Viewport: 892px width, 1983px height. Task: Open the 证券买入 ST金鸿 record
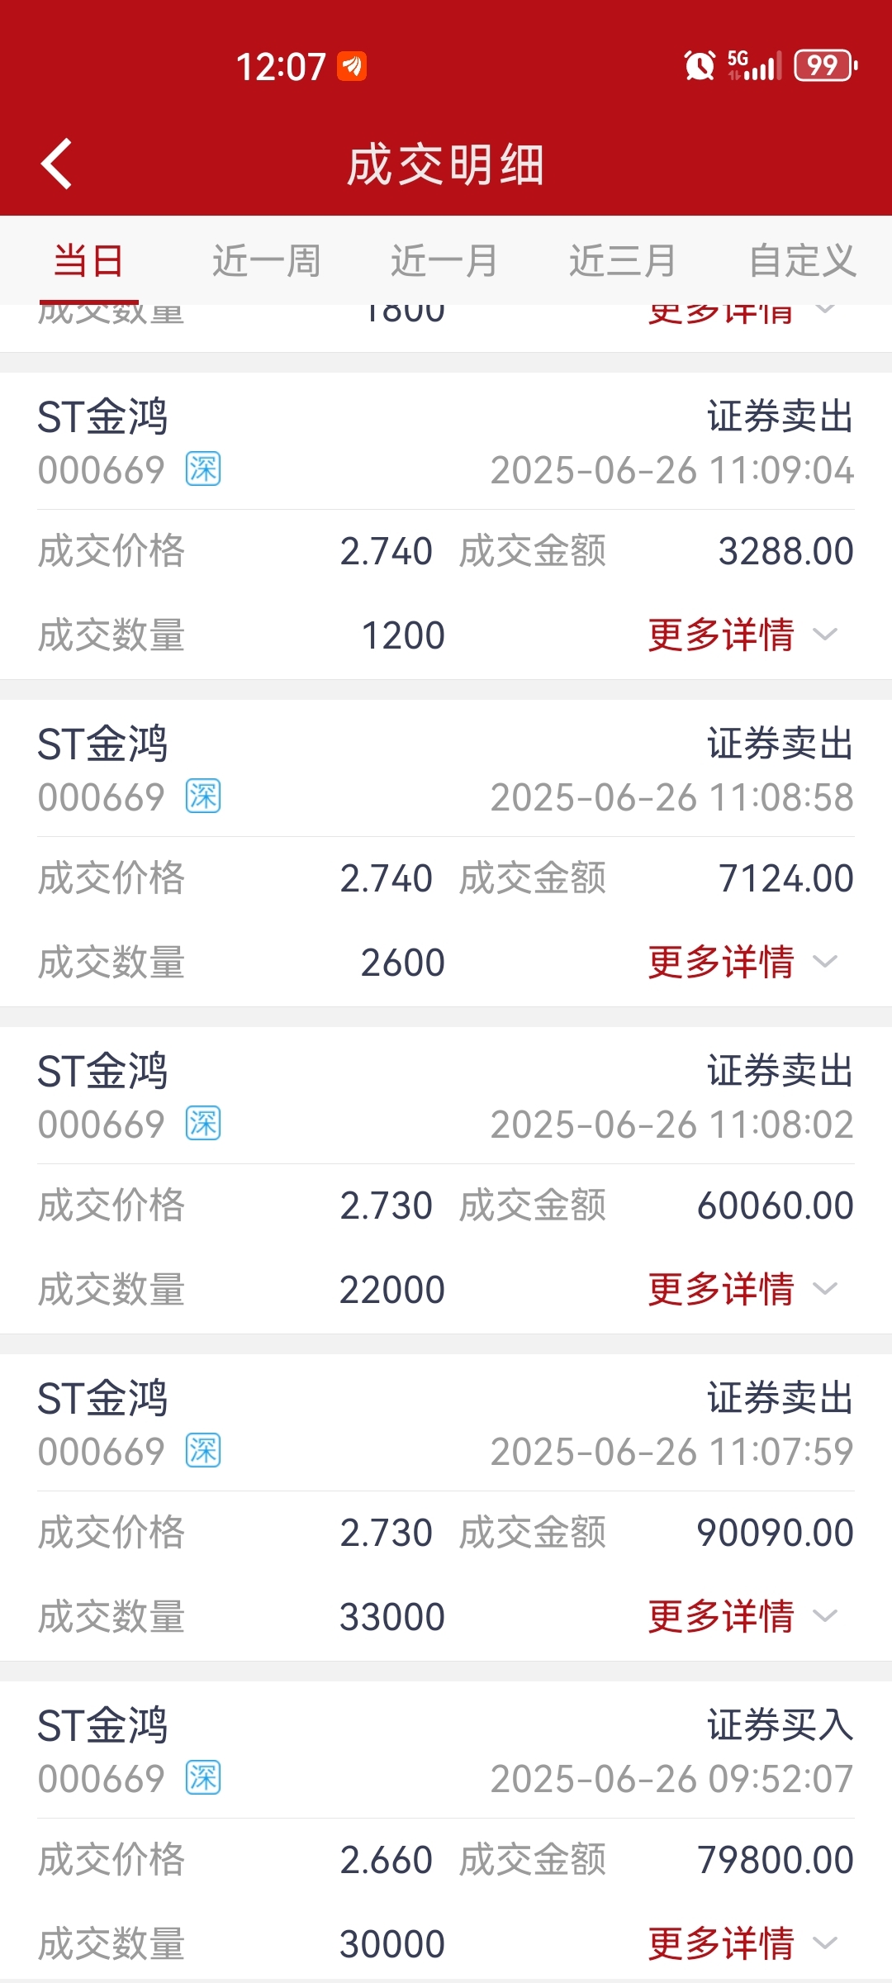pos(446,1831)
